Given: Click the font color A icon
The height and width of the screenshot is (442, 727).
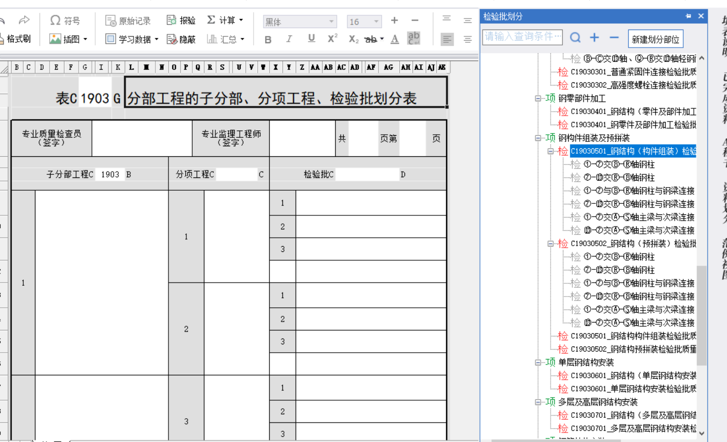Looking at the screenshot, I should [x=395, y=39].
